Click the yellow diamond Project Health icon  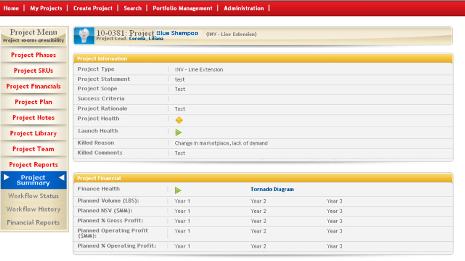(x=179, y=120)
